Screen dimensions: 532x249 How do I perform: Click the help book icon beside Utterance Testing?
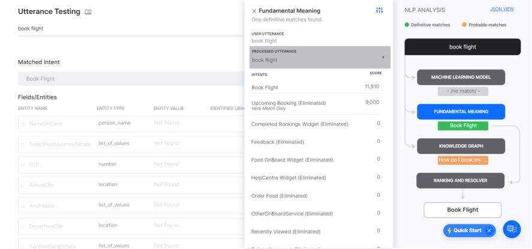pyautogui.click(x=88, y=11)
